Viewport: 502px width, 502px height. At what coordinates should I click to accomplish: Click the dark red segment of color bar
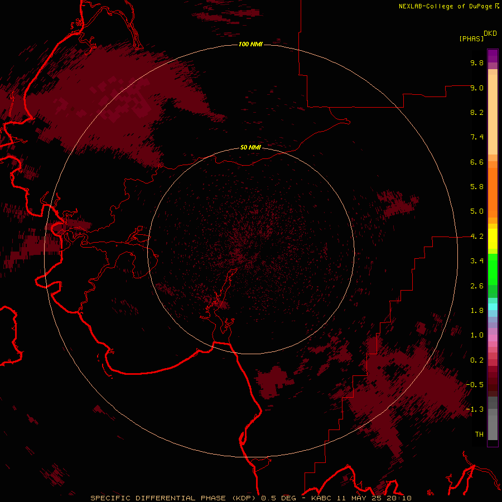pyautogui.click(x=493, y=381)
